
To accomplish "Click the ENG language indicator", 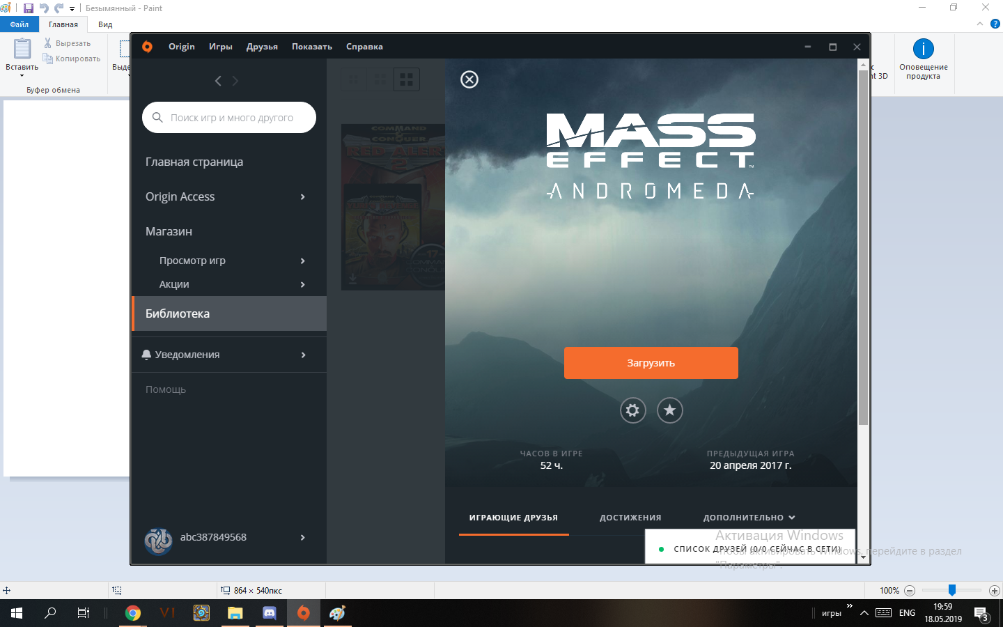I will tap(907, 613).
